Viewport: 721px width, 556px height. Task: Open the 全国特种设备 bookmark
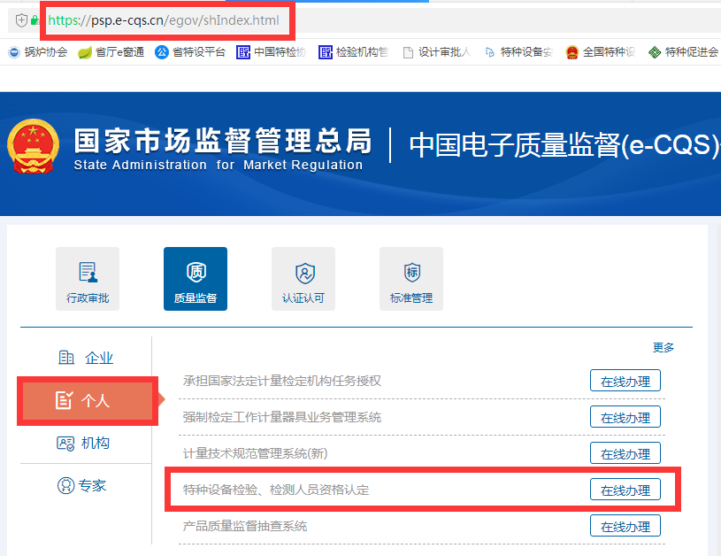(600, 52)
